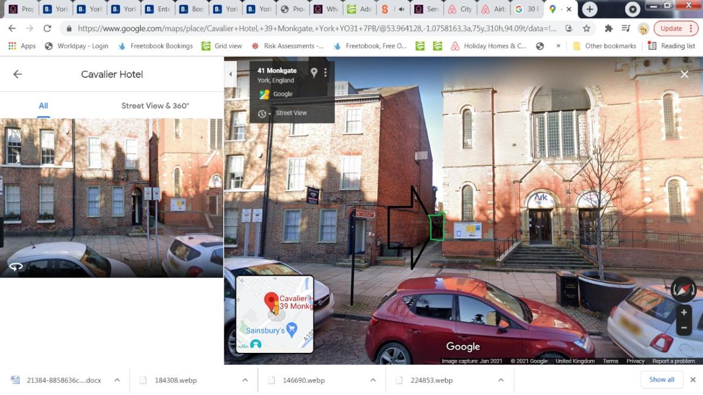Click the compass icon in Street View
The image size is (703, 395).
684,289
